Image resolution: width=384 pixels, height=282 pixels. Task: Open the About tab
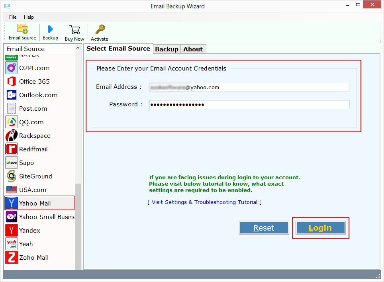click(x=193, y=49)
